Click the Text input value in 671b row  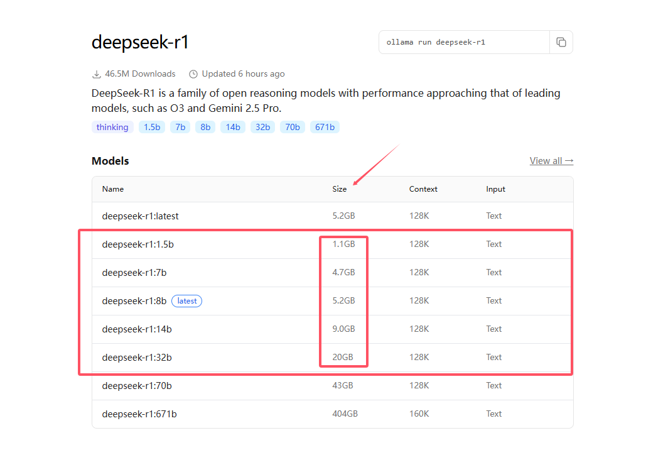[493, 414]
